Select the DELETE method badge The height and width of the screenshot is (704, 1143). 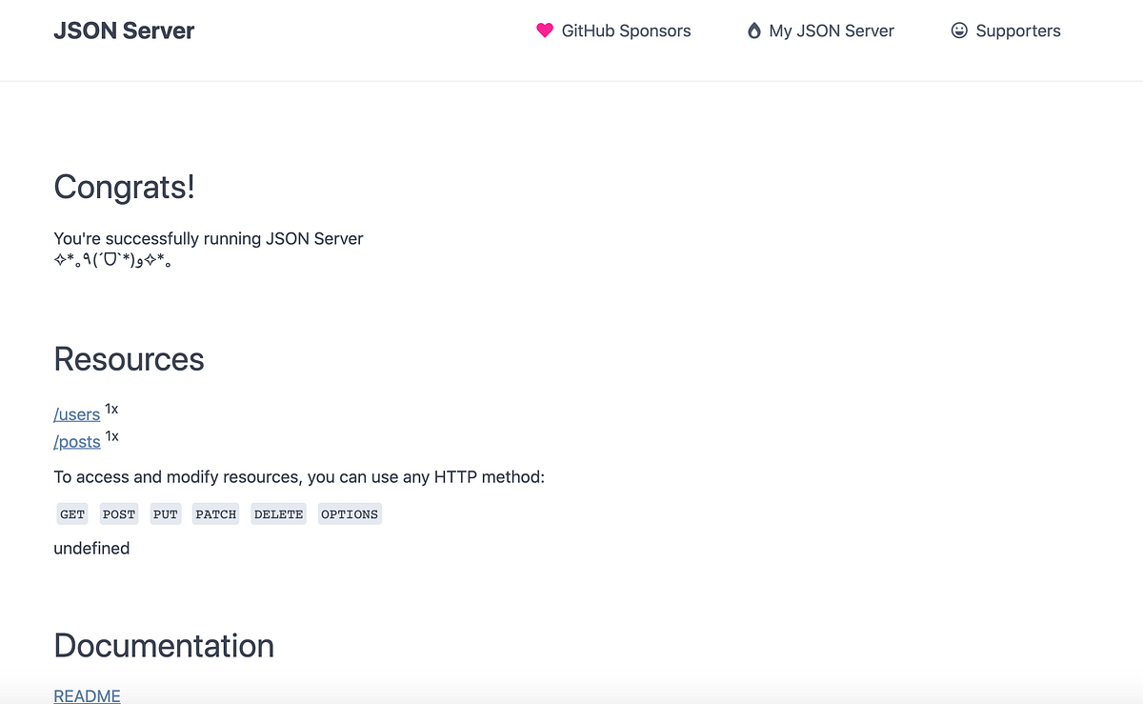278,513
